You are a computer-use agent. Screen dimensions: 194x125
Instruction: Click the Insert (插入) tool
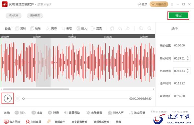tap(81, 28)
